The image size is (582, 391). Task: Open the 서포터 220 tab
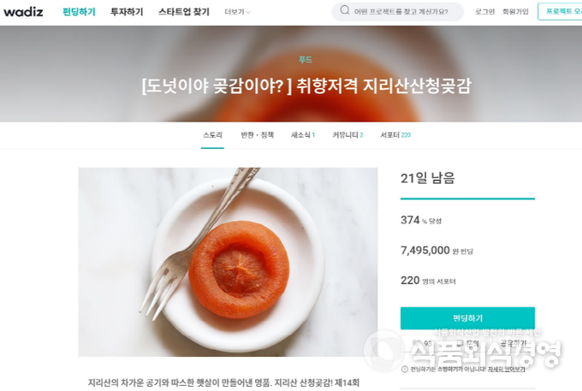395,135
